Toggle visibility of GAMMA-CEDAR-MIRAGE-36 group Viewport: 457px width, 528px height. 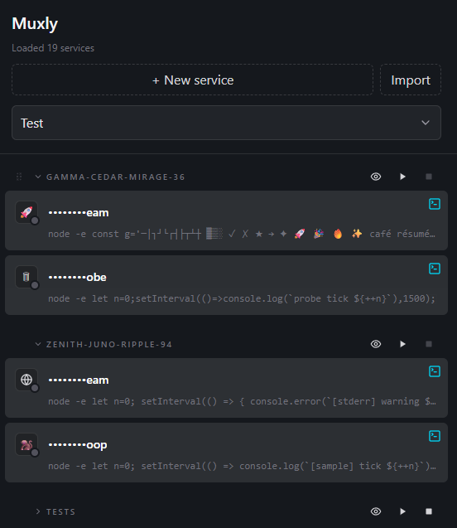coord(376,177)
